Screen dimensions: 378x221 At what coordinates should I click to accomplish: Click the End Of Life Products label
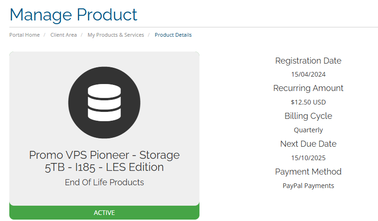[105, 182]
